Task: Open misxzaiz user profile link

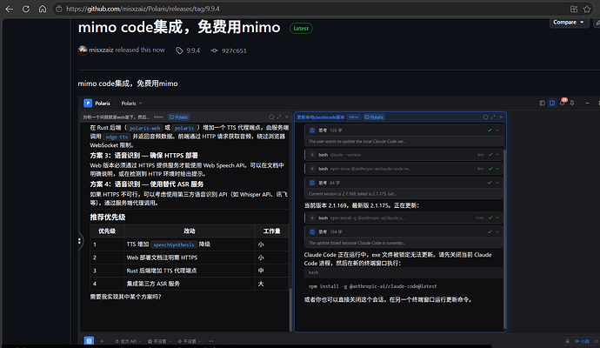Action: coord(101,50)
